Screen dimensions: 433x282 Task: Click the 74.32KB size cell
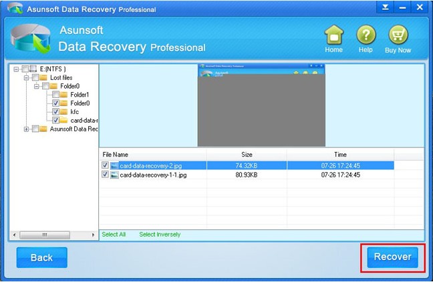coord(247,165)
